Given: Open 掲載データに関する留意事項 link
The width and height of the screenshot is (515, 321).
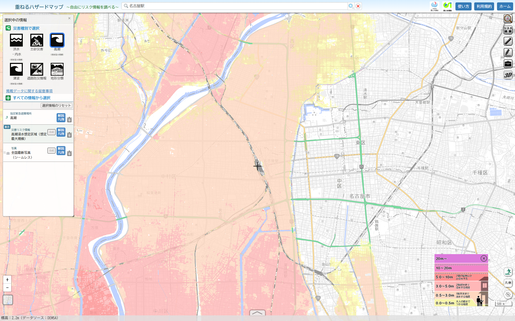Looking at the screenshot, I should [x=29, y=91].
